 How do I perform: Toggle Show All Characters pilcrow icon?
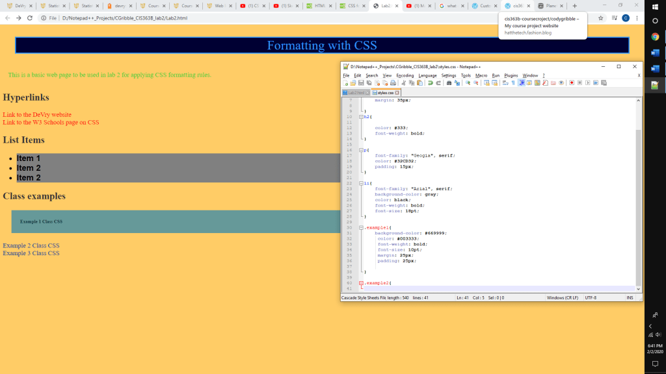click(x=513, y=83)
